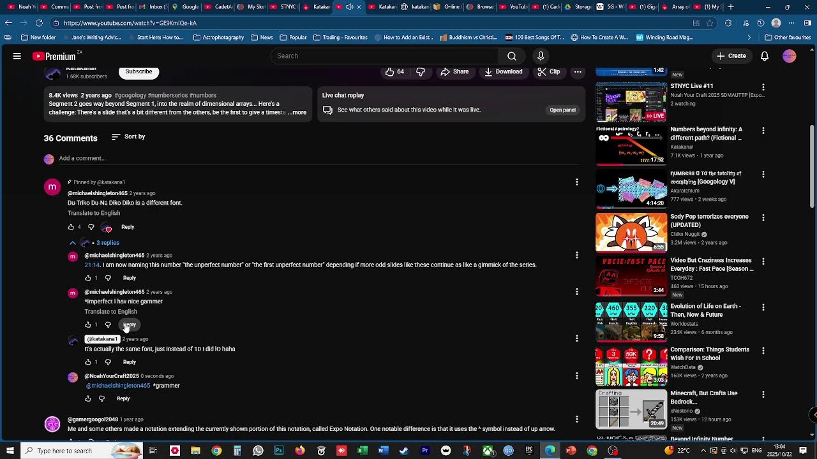The width and height of the screenshot is (817, 459).
Task: Like the @katakana1 same font reply
Action: point(88,362)
